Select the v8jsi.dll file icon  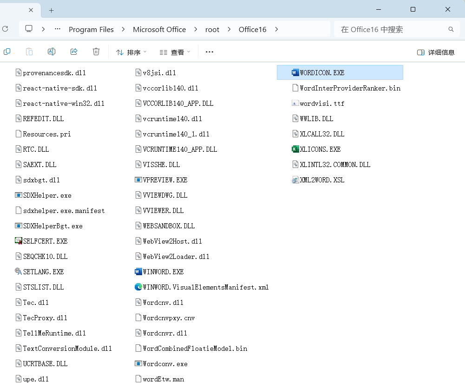coord(138,72)
